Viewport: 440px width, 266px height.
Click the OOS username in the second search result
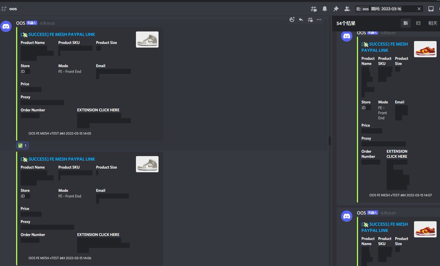361,213
